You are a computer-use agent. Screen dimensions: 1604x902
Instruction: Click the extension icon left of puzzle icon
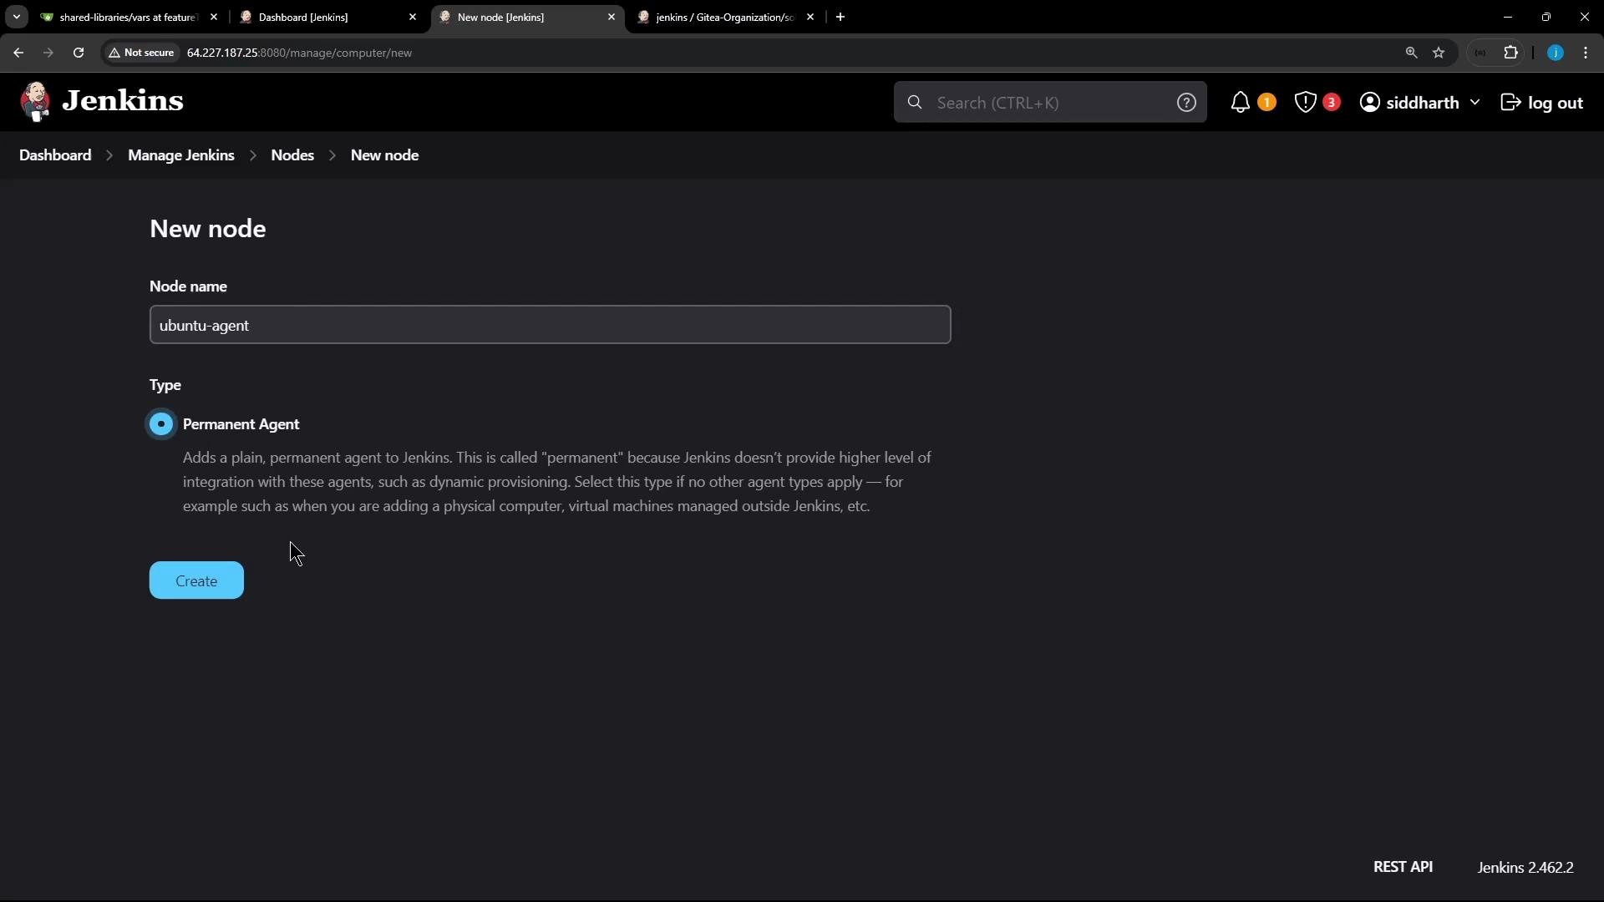(1480, 53)
